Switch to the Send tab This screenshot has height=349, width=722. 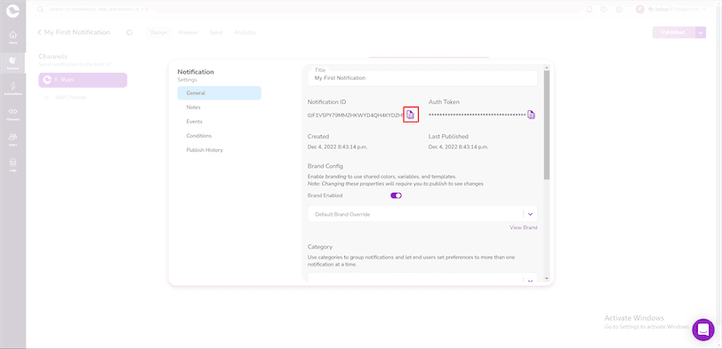point(216,33)
